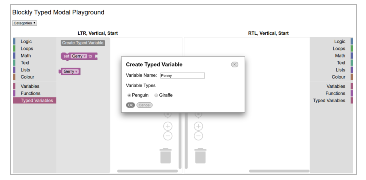The width and height of the screenshot is (366, 180).
Task: Click the RTL workspace vertical scrollbar
Action: [x=186, y=141]
